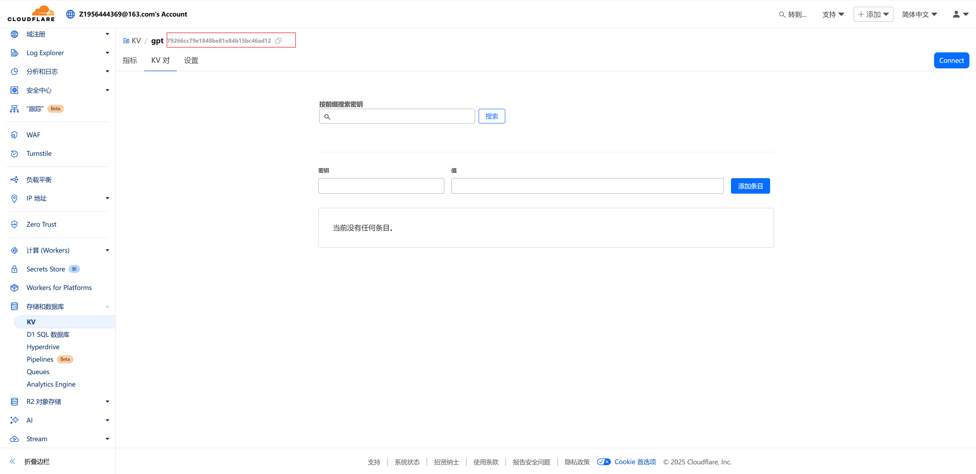Click the 存储和数据库 database icon
This screenshot has width=976, height=474.
14,306
